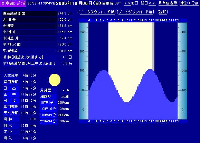The height and width of the screenshot is (143, 200).
Task: Select sunset time 17時19分
Action: tap(28, 101)
